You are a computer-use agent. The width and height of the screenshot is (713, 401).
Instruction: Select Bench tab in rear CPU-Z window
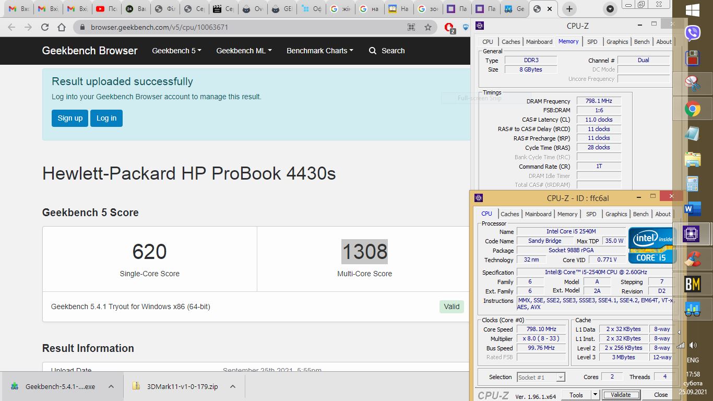[641, 42]
